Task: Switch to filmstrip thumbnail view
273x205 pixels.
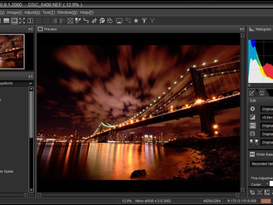Action: coord(6,21)
